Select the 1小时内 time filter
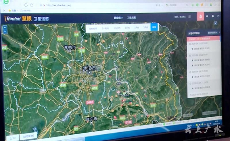230x141 pixels. click(x=105, y=28)
